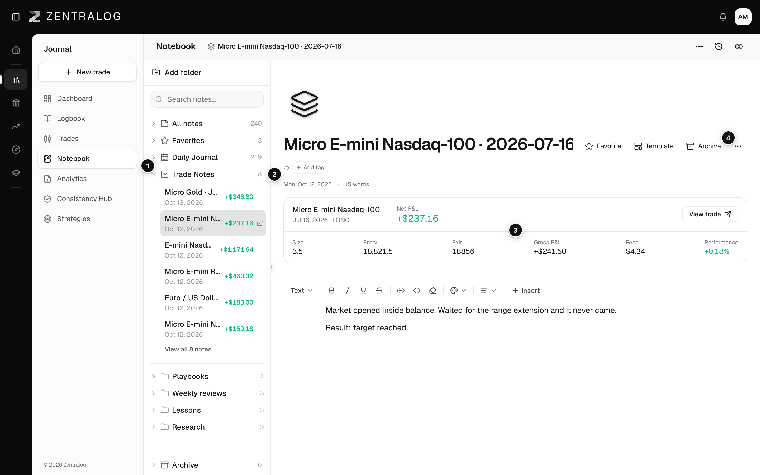Insert a link with the link icon
Viewport: 760px width, 475px height.
pos(401,291)
